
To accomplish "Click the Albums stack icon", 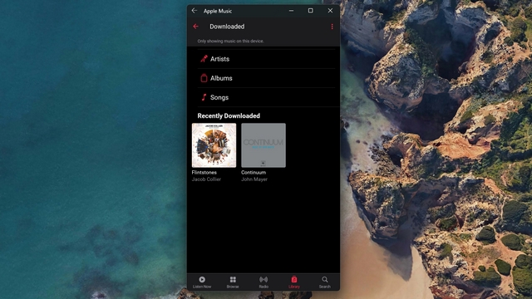I will click(x=204, y=78).
